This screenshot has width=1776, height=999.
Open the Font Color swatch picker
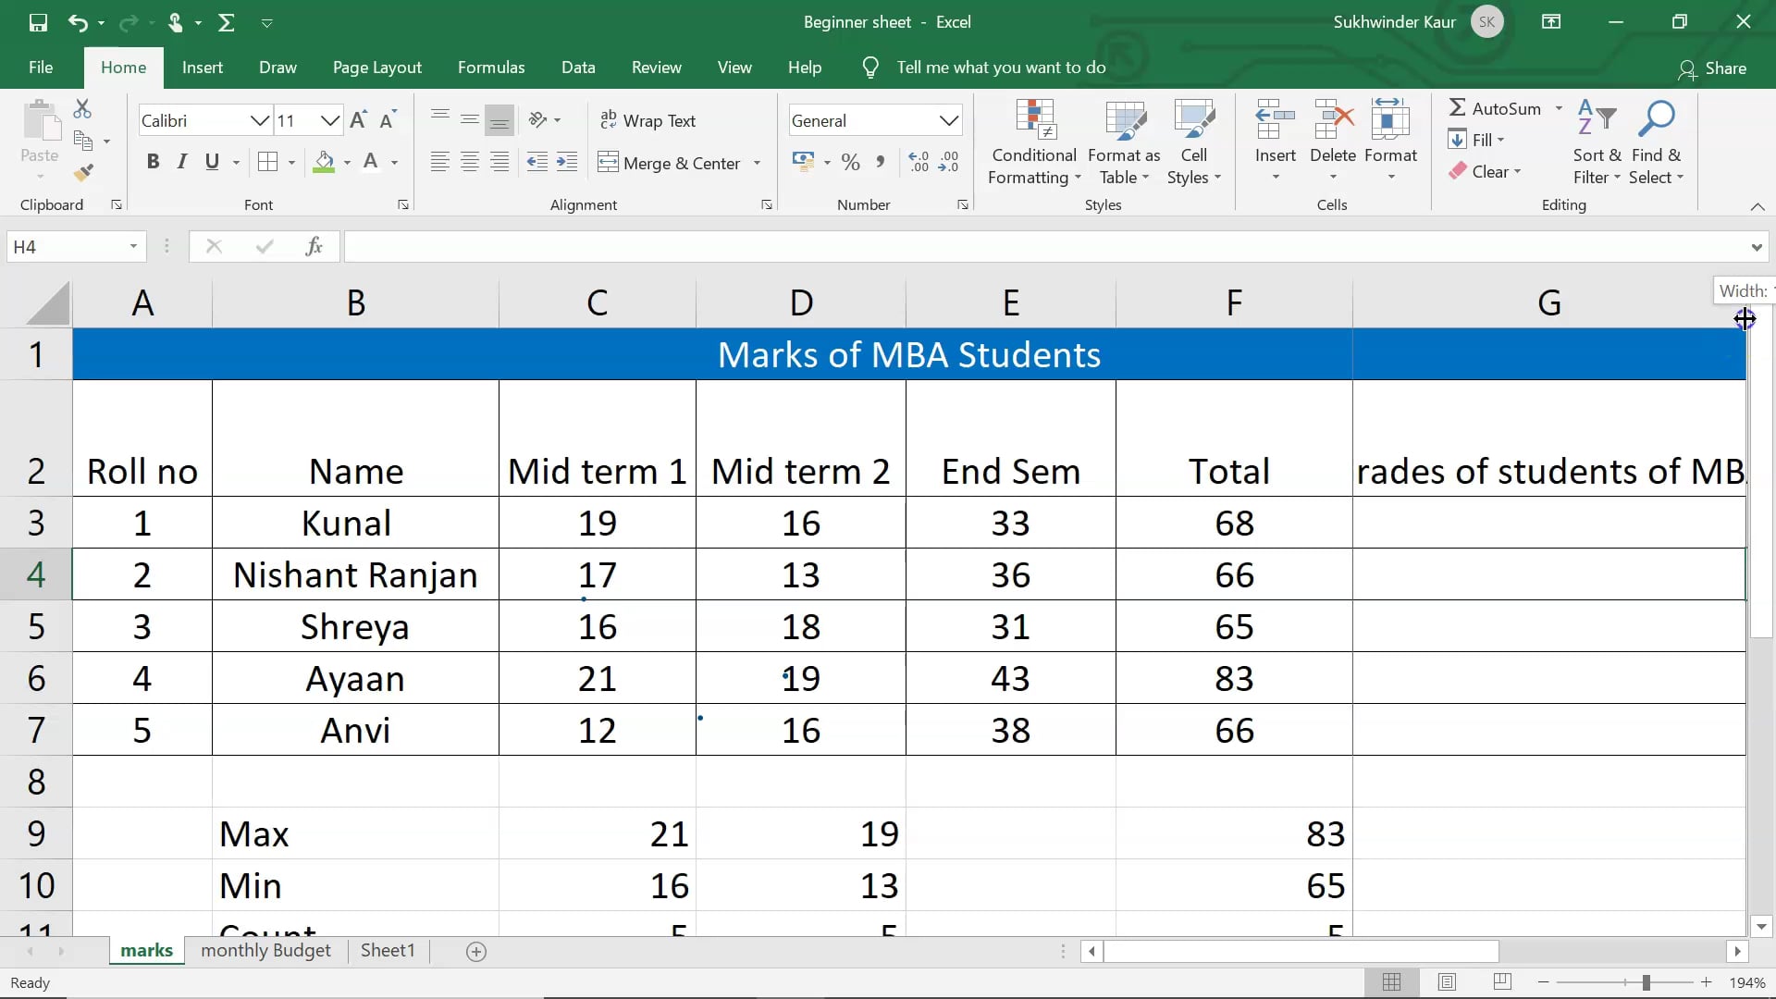click(369, 162)
